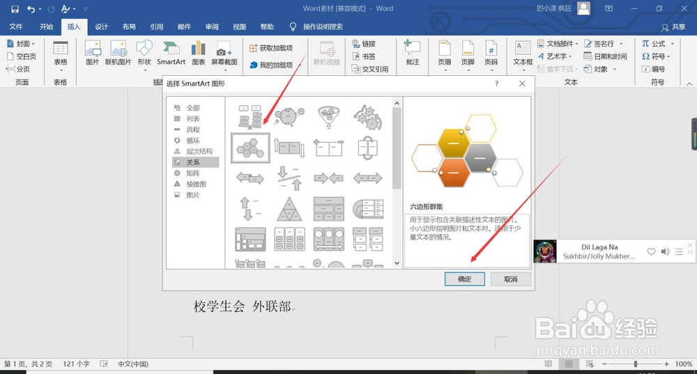This screenshot has width=697, height=374.
Task: Select the 流程 (Process) category
Action: pos(195,130)
